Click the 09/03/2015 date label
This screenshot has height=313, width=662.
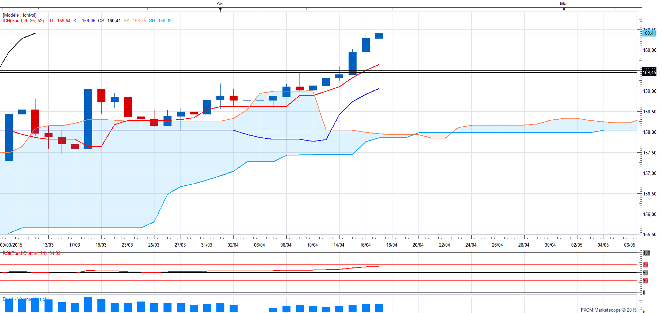[11, 245]
